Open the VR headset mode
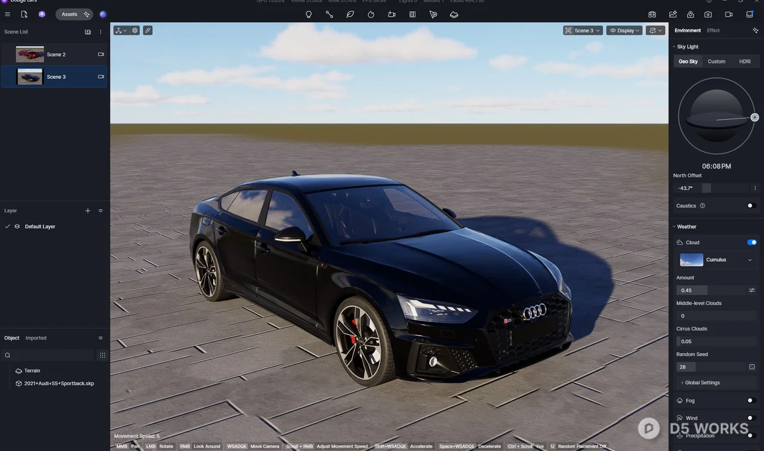 click(x=652, y=14)
